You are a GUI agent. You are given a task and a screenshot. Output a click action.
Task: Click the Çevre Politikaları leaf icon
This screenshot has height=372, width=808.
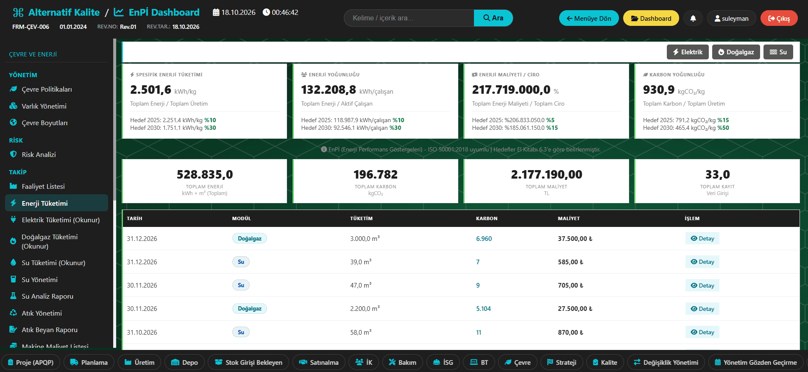(x=13, y=89)
